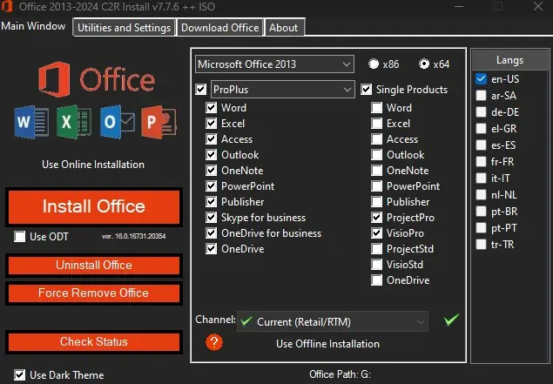Click the Force Remove Office button
The height and width of the screenshot is (384, 553).
[x=94, y=293]
